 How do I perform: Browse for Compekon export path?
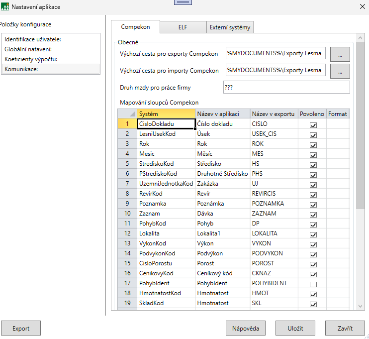340,54
